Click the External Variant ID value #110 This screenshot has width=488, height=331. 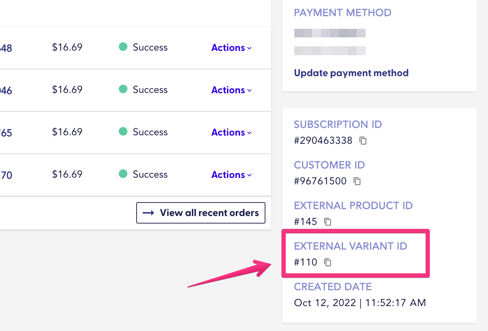click(x=306, y=262)
